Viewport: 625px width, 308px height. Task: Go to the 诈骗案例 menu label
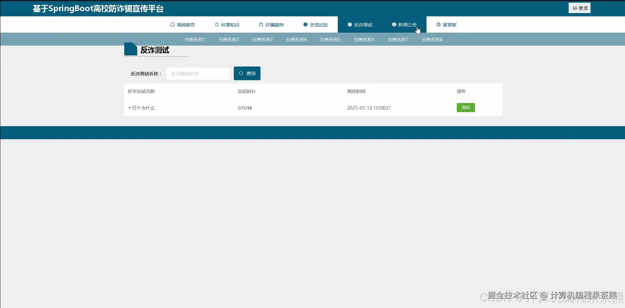[274, 25]
